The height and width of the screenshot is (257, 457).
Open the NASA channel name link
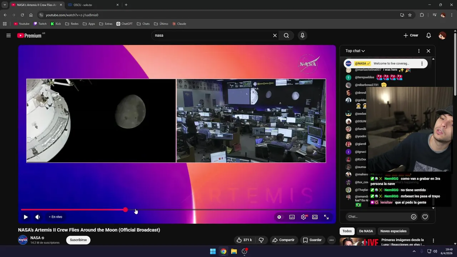pyautogui.click(x=35, y=238)
